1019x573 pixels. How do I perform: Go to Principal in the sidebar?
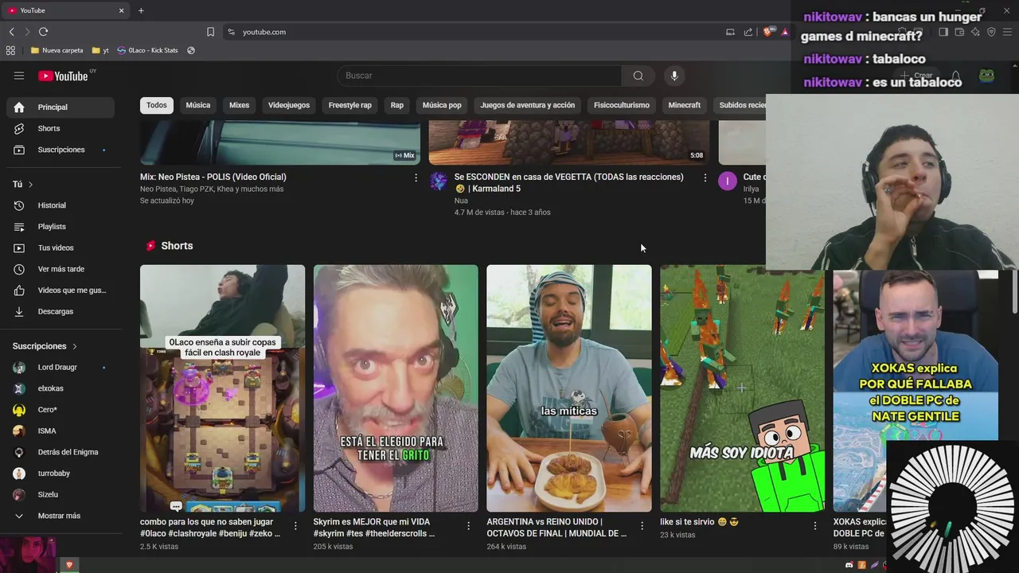[61, 107]
